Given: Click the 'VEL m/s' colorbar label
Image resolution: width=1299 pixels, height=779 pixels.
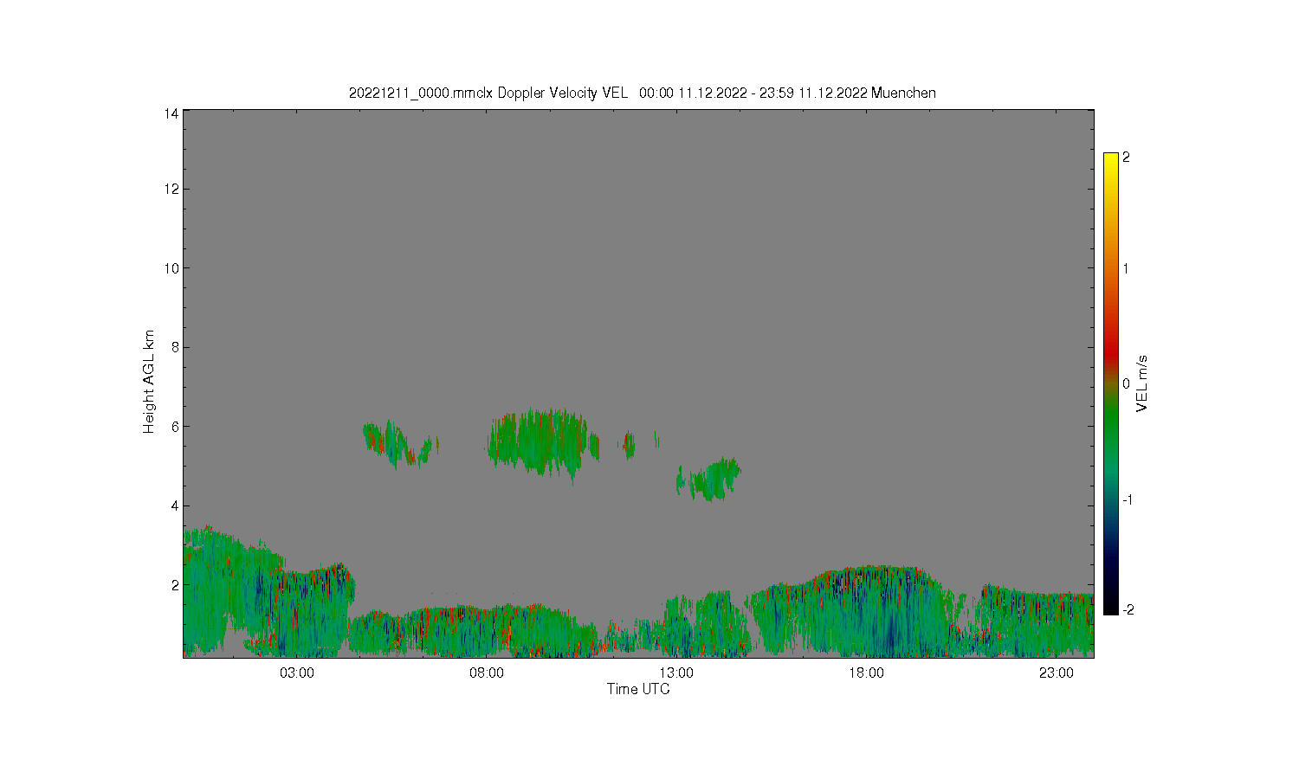Looking at the screenshot, I should tap(1142, 383).
